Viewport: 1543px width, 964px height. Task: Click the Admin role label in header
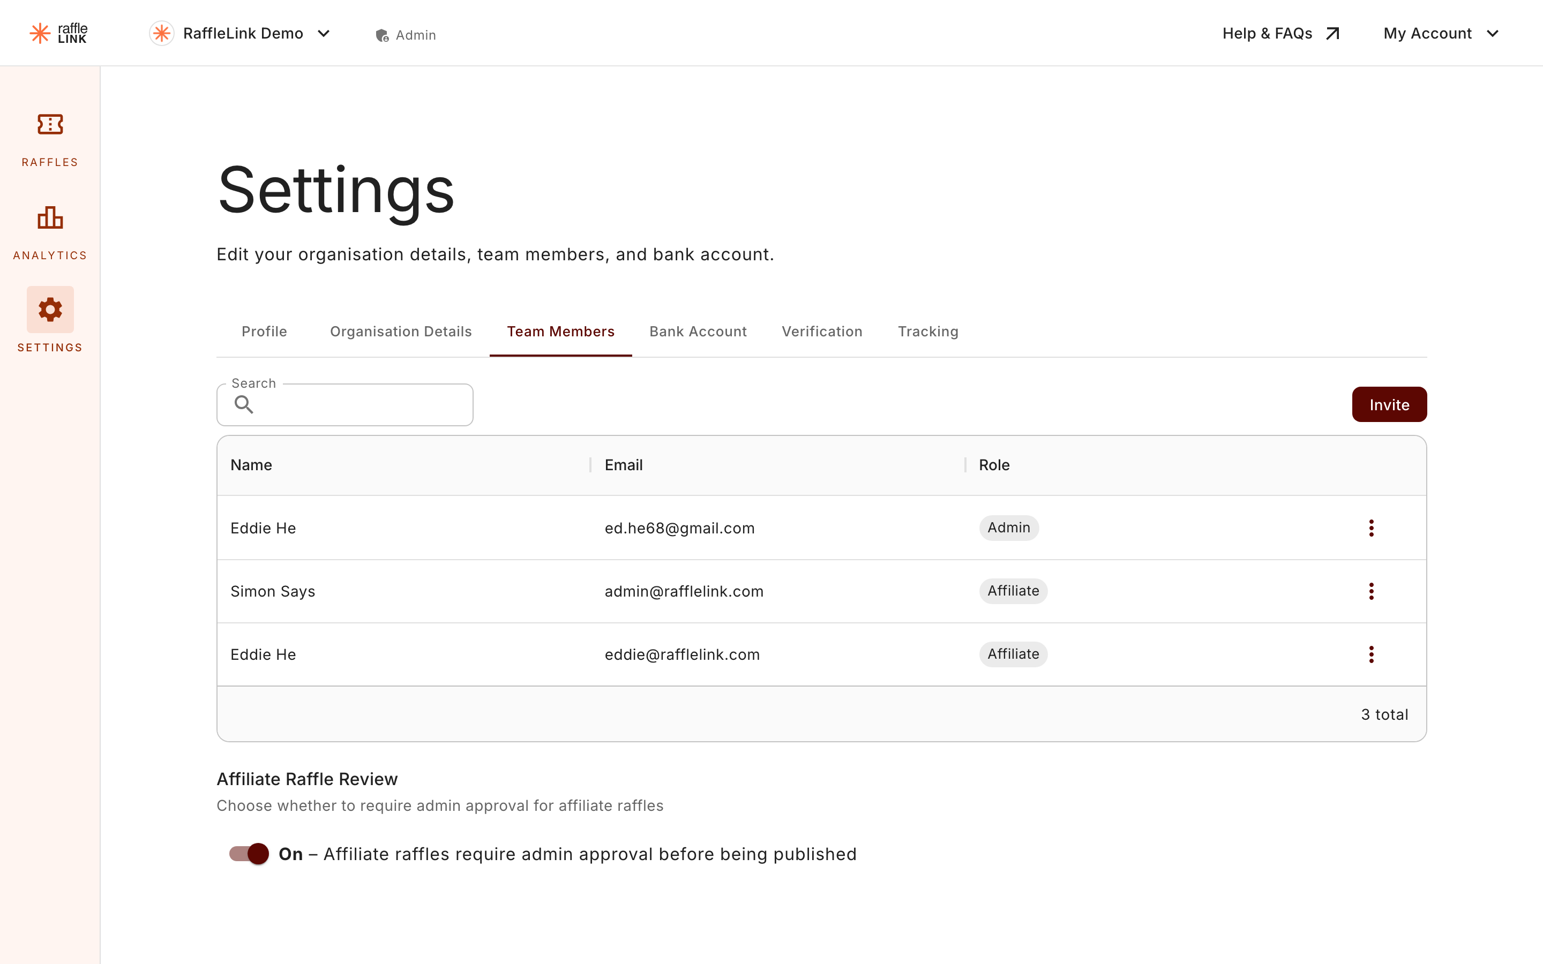pos(416,35)
